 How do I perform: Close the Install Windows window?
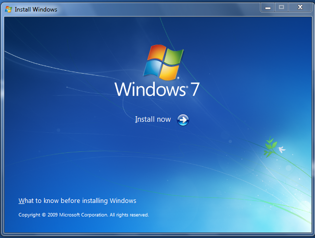[300, 8]
